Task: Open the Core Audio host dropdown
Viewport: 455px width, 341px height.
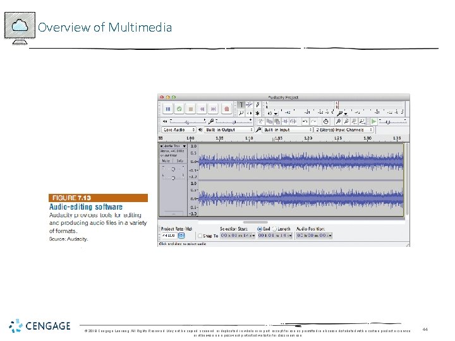Action: [x=178, y=130]
